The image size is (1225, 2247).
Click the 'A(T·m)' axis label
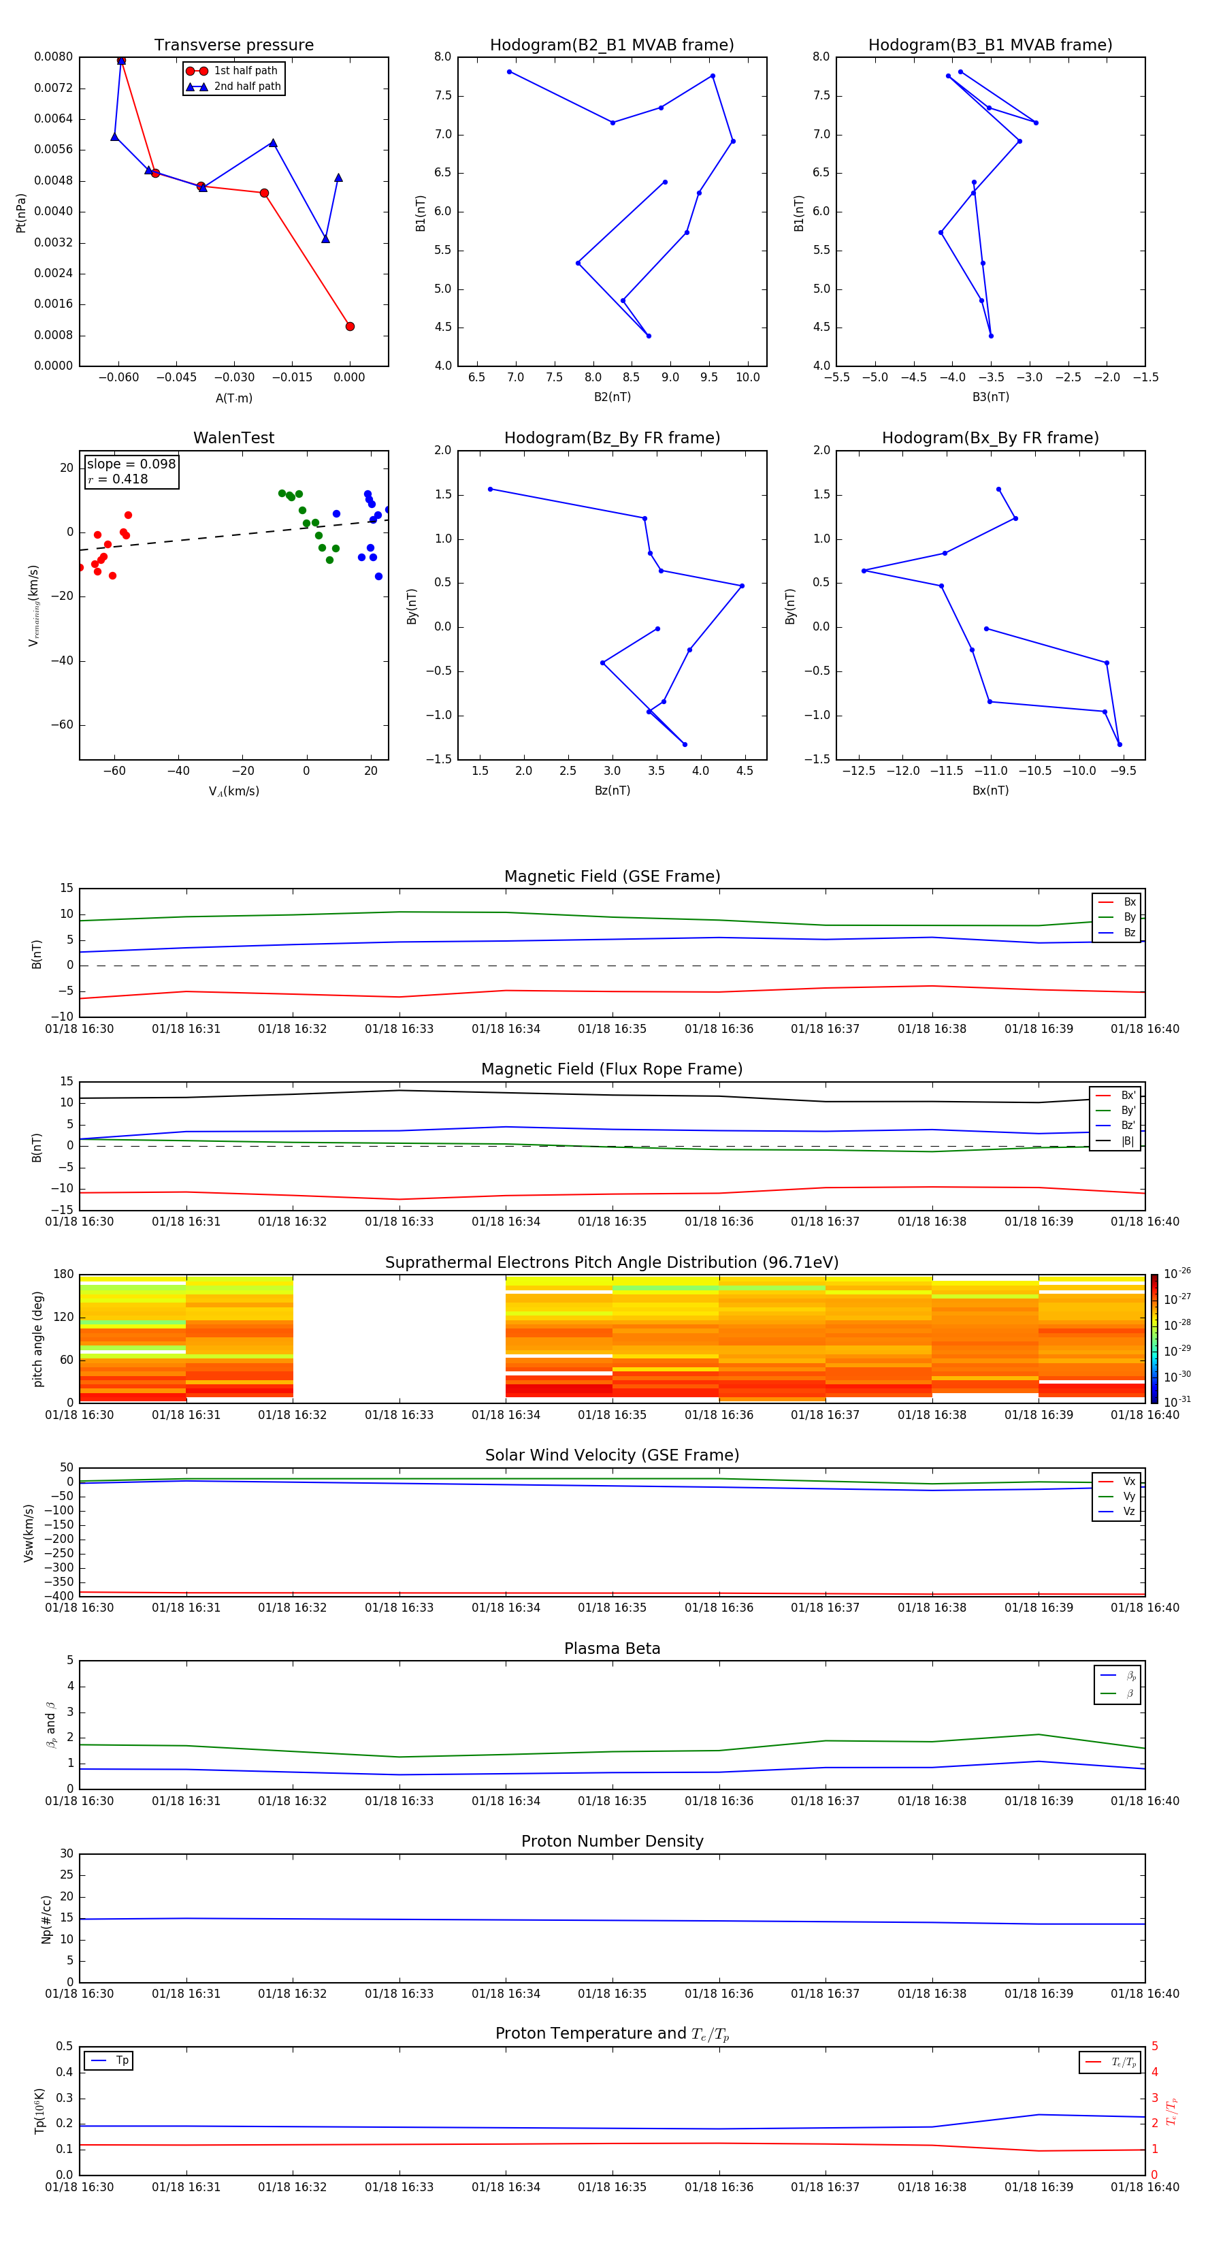pyautogui.click(x=233, y=398)
